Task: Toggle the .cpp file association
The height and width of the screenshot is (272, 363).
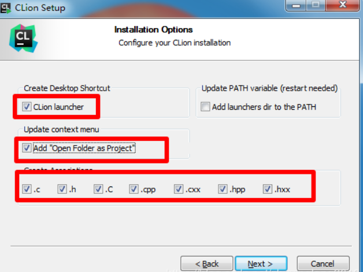Action: (134, 189)
